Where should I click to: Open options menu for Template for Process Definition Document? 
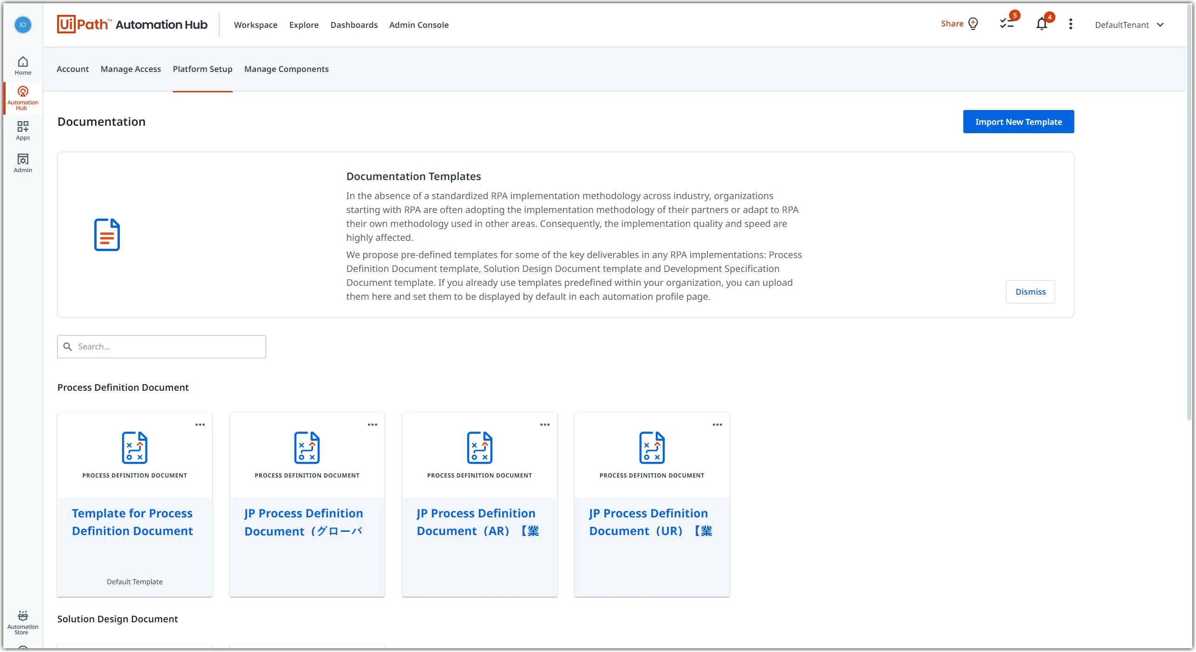(x=200, y=425)
